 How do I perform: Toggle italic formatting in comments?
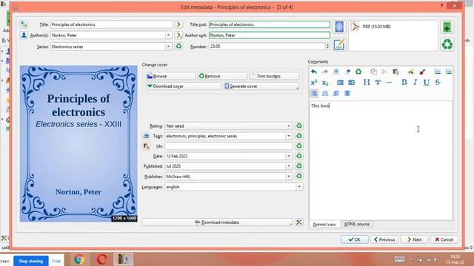(x=415, y=82)
